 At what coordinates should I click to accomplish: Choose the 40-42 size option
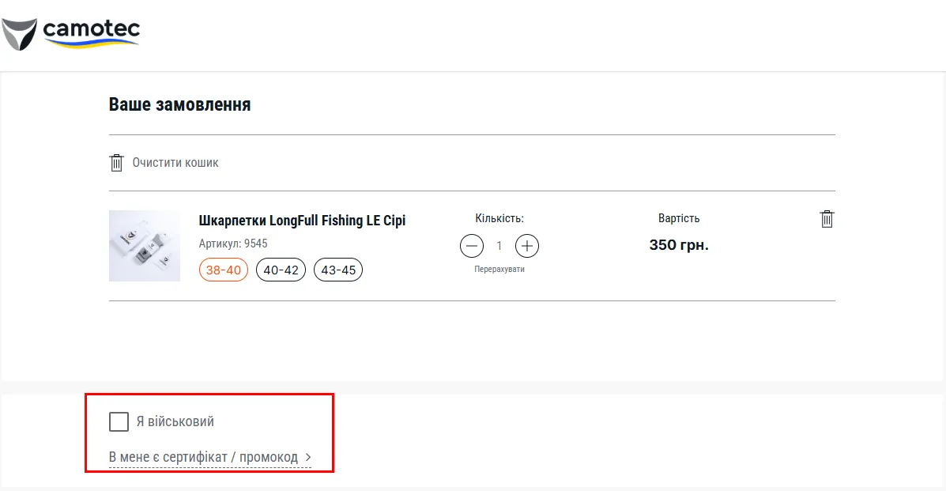click(281, 270)
